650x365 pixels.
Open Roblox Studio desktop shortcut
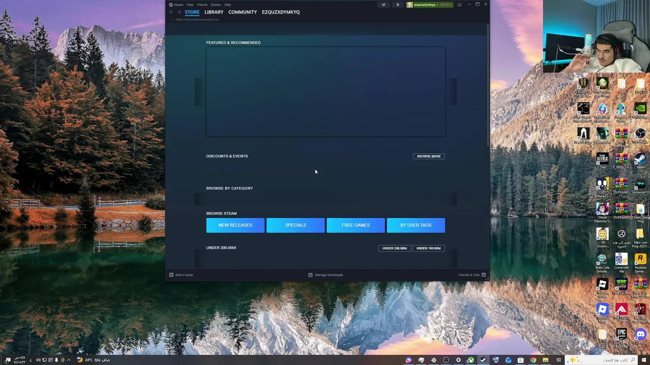click(x=602, y=288)
